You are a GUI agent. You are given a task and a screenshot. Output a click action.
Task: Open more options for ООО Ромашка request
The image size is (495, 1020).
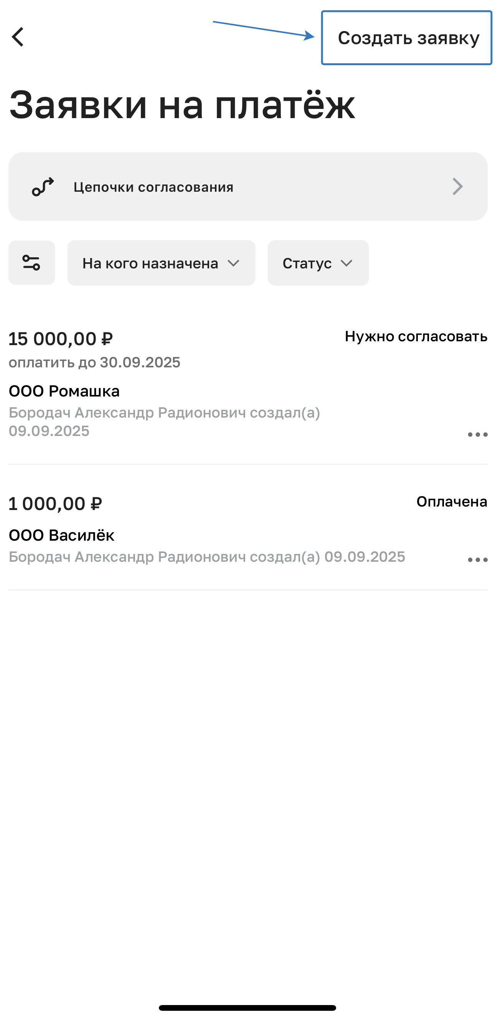pyautogui.click(x=477, y=435)
